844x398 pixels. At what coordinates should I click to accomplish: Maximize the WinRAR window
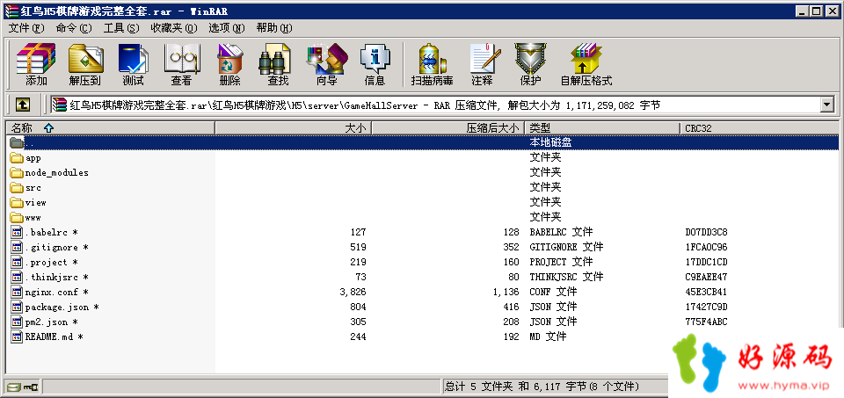817,11
